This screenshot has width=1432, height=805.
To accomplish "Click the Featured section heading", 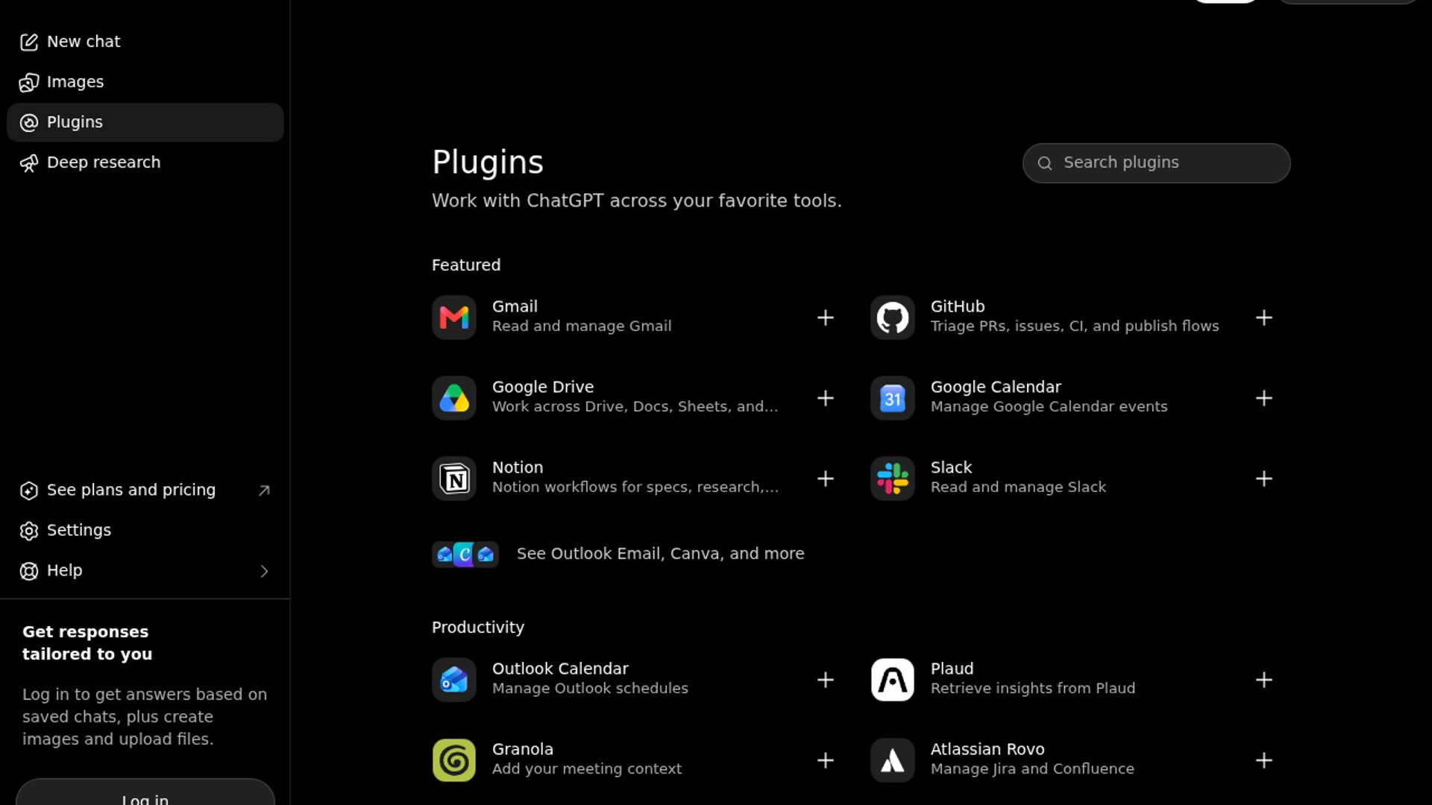I will click(x=466, y=265).
